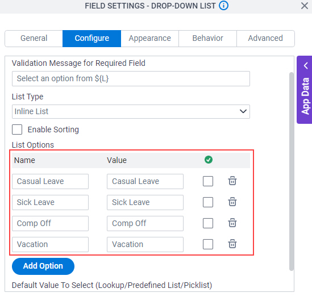Click the info icon beside the title
This screenshot has width=312, height=305.
(223, 6)
